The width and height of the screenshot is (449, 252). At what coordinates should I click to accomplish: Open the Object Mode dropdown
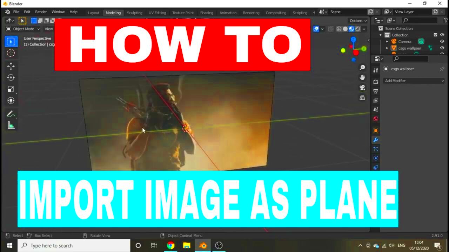[23, 29]
